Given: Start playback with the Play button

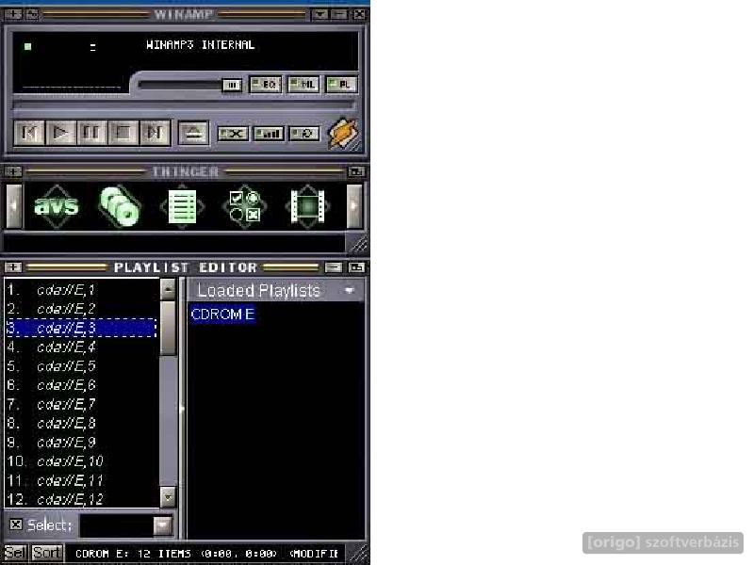Looking at the screenshot, I should [60, 133].
